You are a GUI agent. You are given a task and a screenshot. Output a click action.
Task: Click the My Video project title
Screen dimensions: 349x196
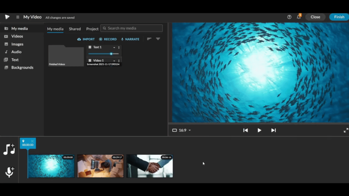(32, 17)
